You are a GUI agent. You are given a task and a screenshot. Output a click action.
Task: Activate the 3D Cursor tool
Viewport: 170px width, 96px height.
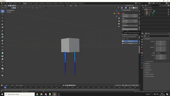click(x=2, y=14)
